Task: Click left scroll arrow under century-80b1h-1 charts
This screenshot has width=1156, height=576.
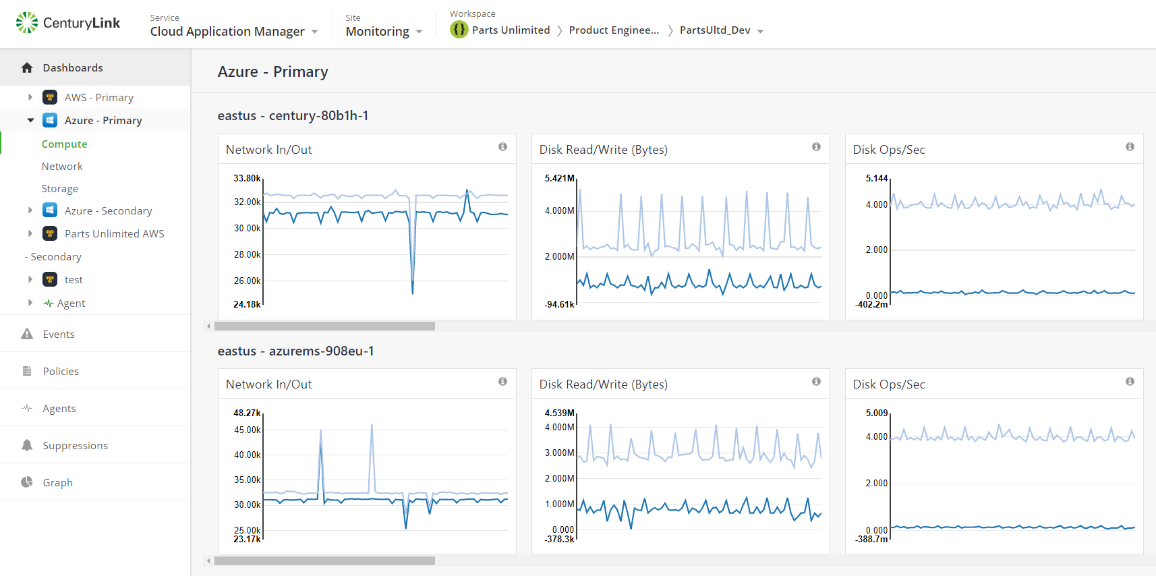Action: [208, 326]
